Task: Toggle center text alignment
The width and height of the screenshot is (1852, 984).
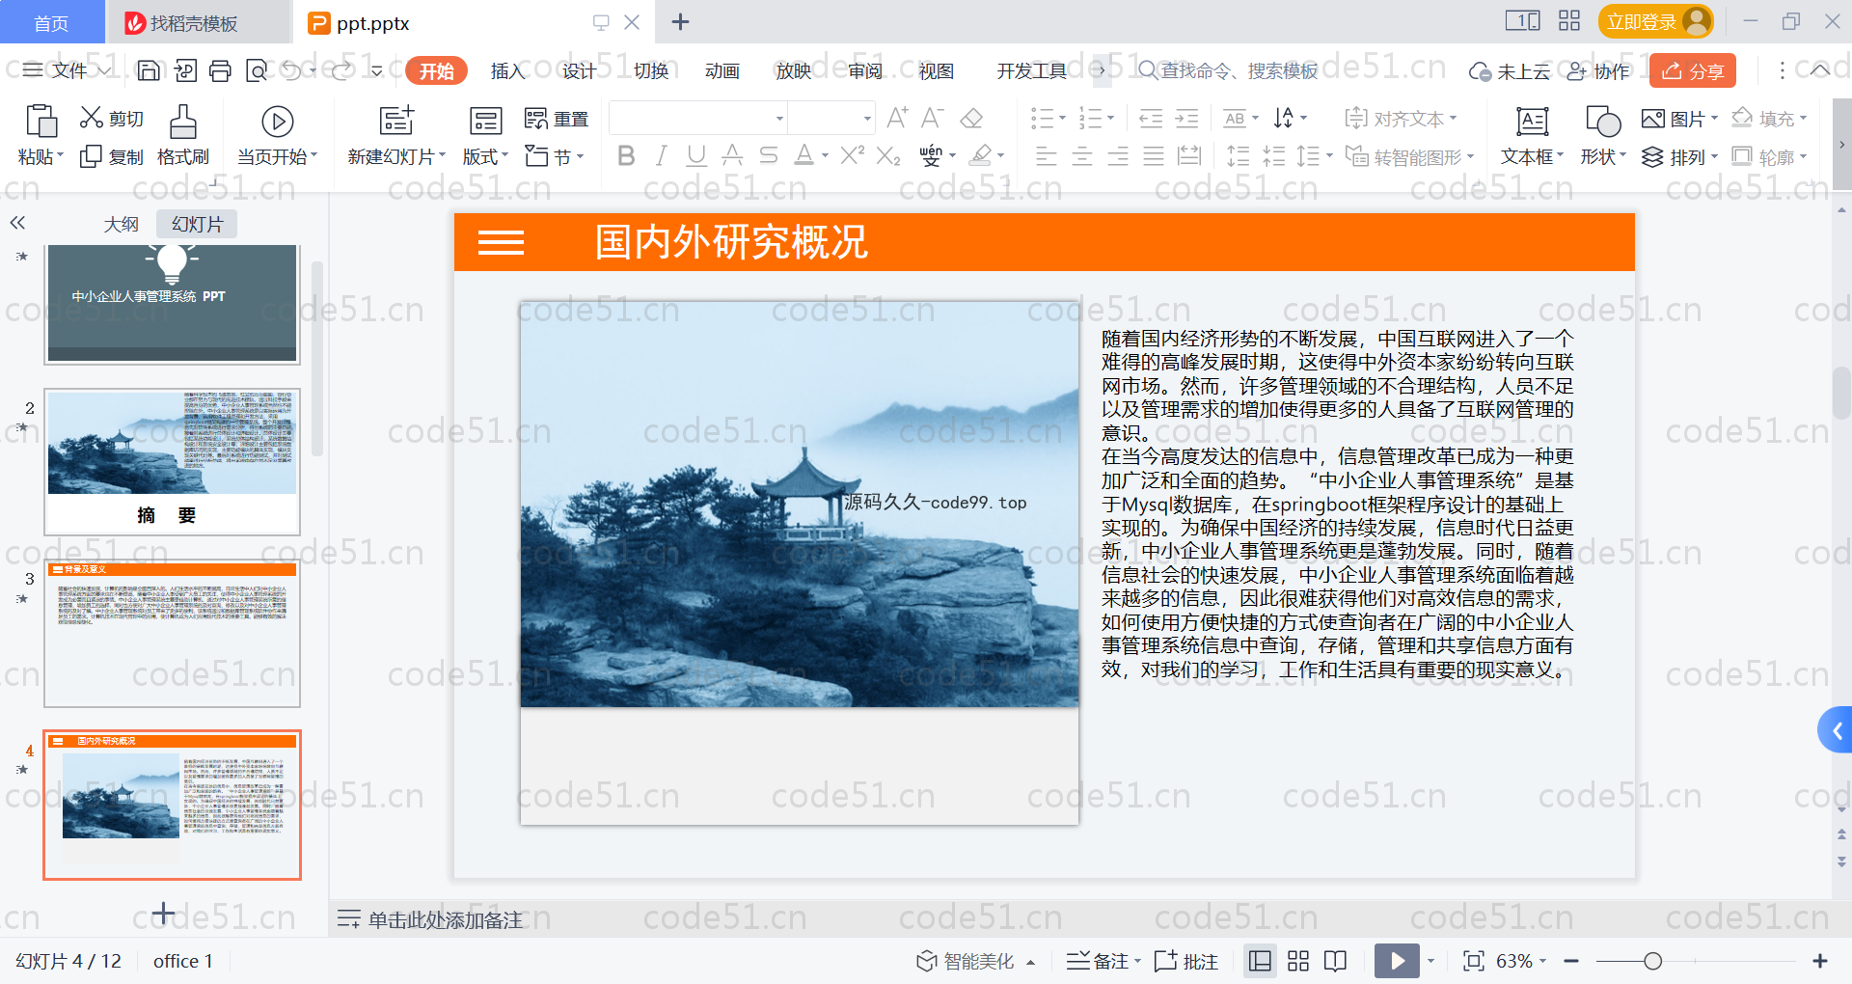Action: (1081, 156)
